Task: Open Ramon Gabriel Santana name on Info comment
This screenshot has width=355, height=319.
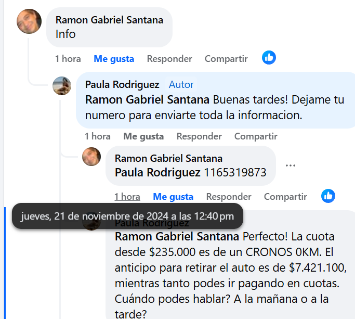Action: (109, 20)
